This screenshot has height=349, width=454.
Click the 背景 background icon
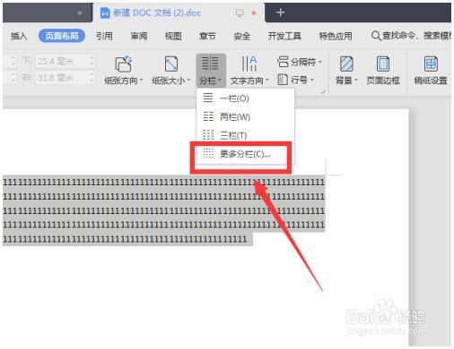(x=346, y=64)
